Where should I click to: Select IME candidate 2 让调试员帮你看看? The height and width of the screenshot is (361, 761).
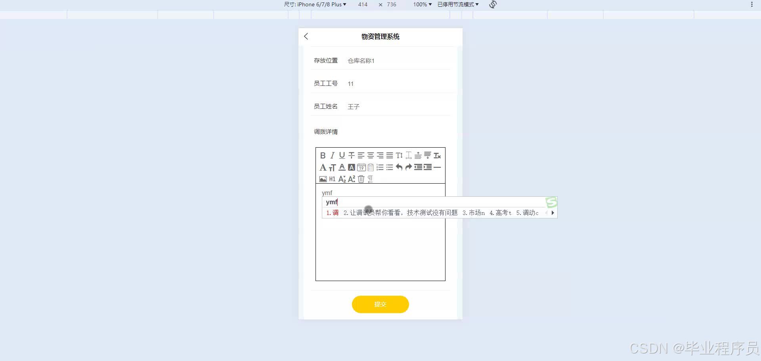(400, 213)
